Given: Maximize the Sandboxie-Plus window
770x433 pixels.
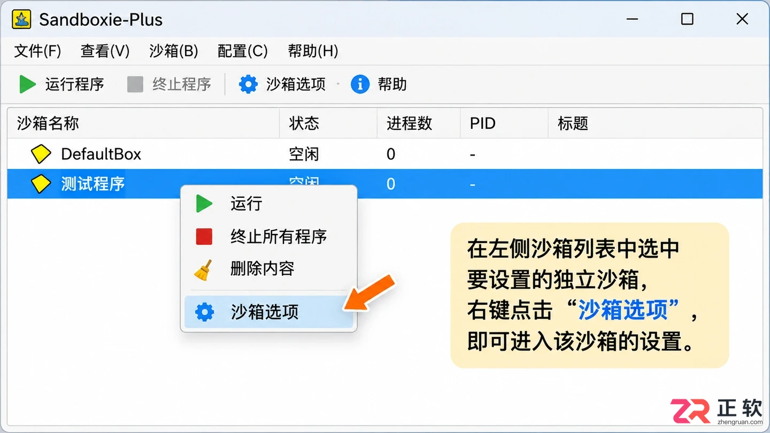Looking at the screenshot, I should click(x=687, y=19).
